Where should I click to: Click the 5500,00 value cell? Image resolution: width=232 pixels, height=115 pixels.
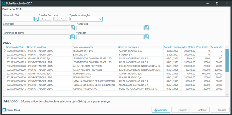[x=189, y=59]
